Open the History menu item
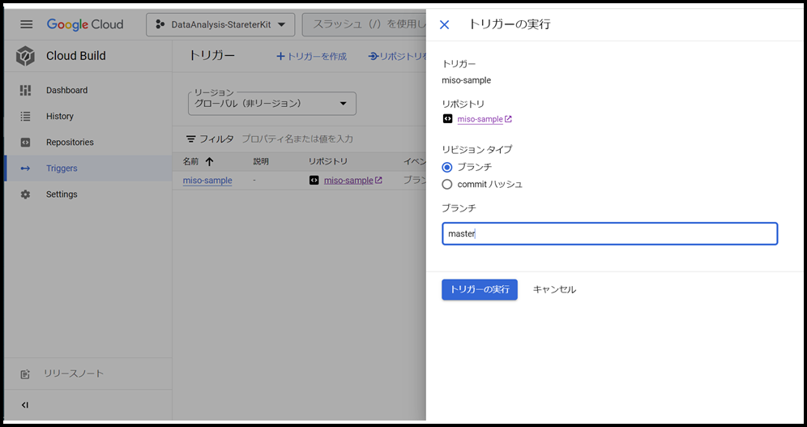This screenshot has height=427, width=807. pyautogui.click(x=60, y=116)
